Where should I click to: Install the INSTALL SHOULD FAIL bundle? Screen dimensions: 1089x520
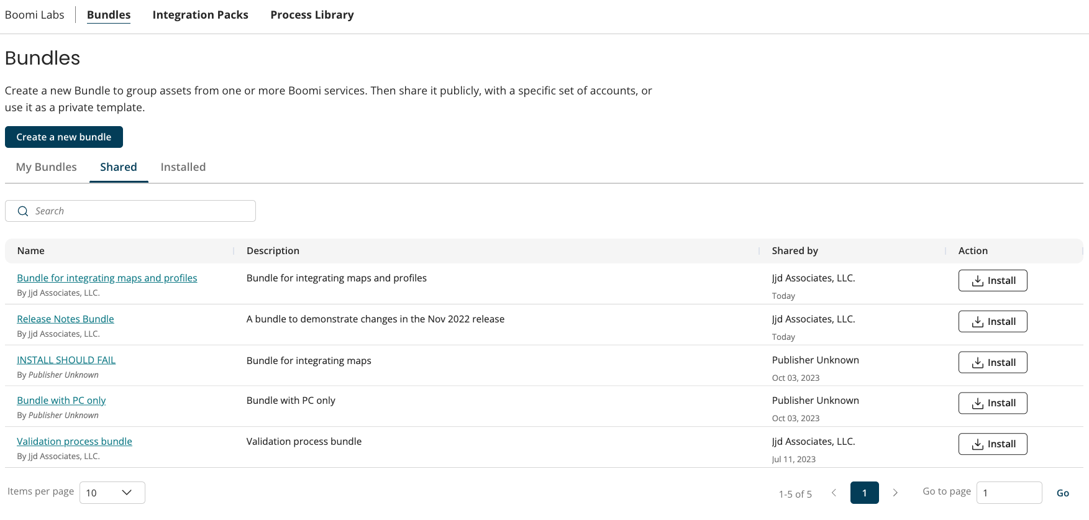992,363
